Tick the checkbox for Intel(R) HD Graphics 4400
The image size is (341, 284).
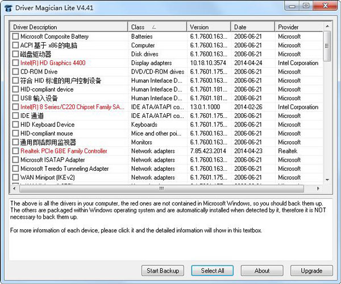click(15, 63)
